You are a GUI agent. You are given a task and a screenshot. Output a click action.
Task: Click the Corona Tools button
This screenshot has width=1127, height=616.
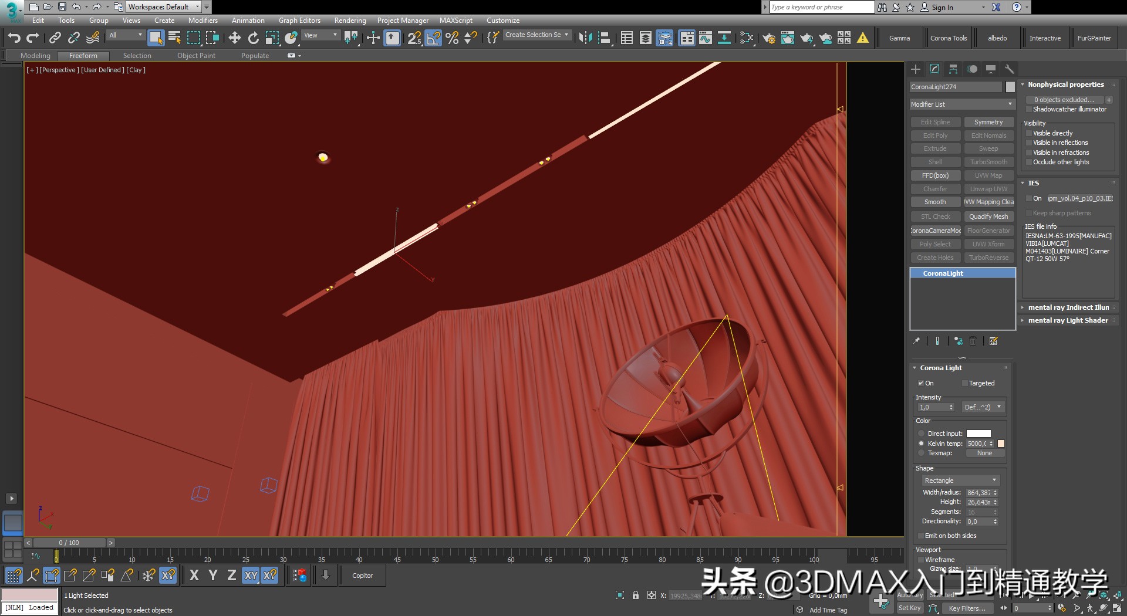[949, 38]
